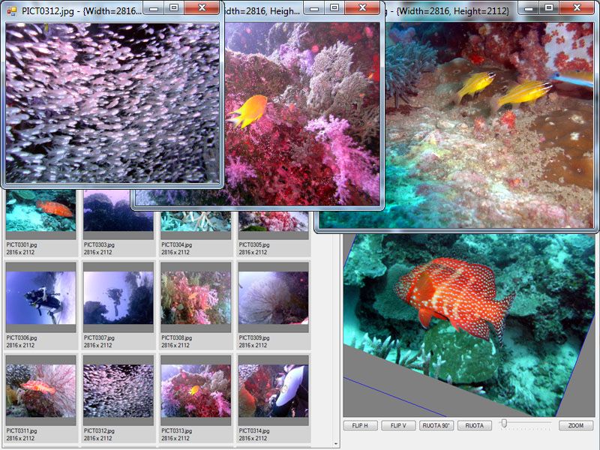Viewport: 600px width, 450px height.
Task: Click the '2816 x 2112' size under PICT0309.jpg
Action: tap(253, 345)
